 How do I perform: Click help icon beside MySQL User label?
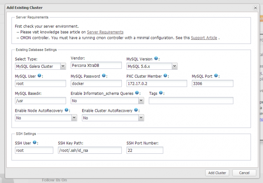[x=39, y=76]
